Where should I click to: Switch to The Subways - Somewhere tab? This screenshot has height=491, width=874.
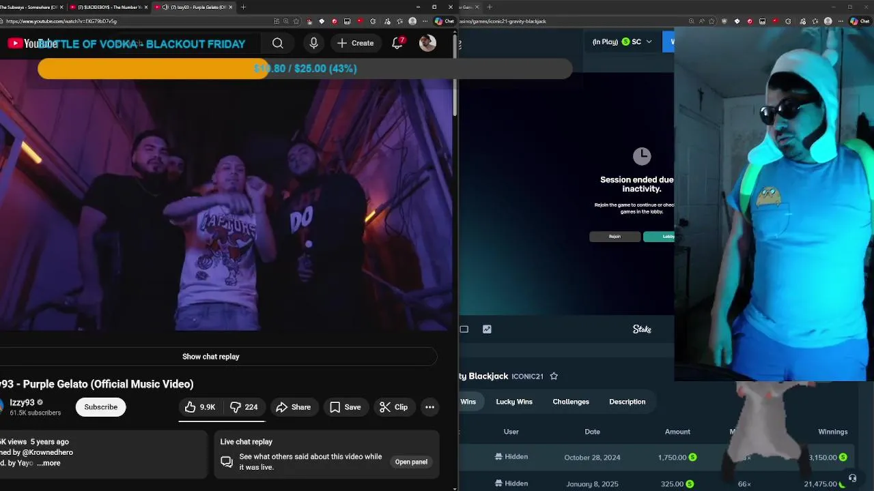point(31,7)
